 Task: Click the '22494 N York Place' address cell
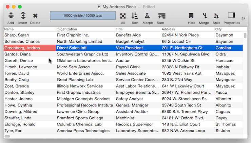(188, 35)
